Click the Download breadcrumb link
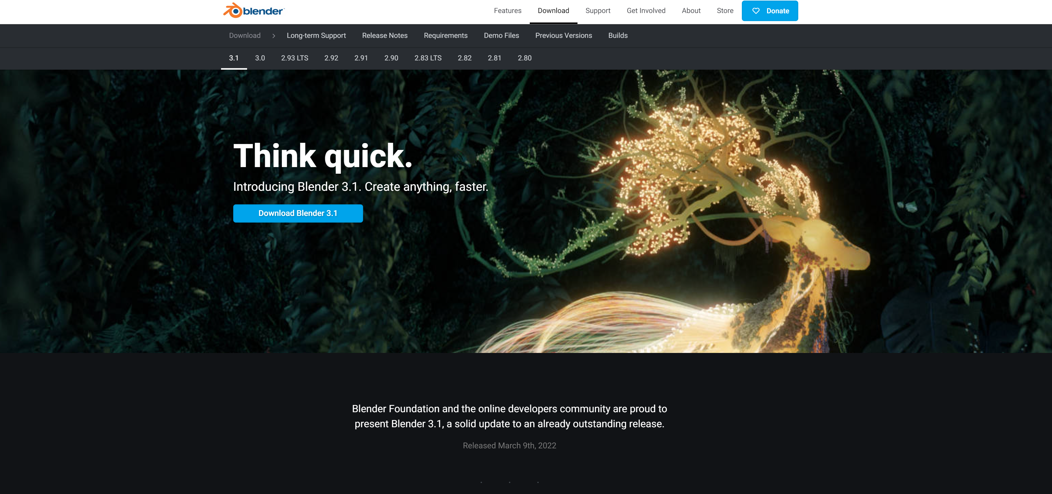Screen dimensions: 1052x494 pos(244,36)
